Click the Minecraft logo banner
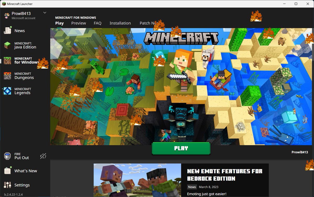The width and height of the screenshot is (314, 197). pyautogui.click(x=181, y=39)
